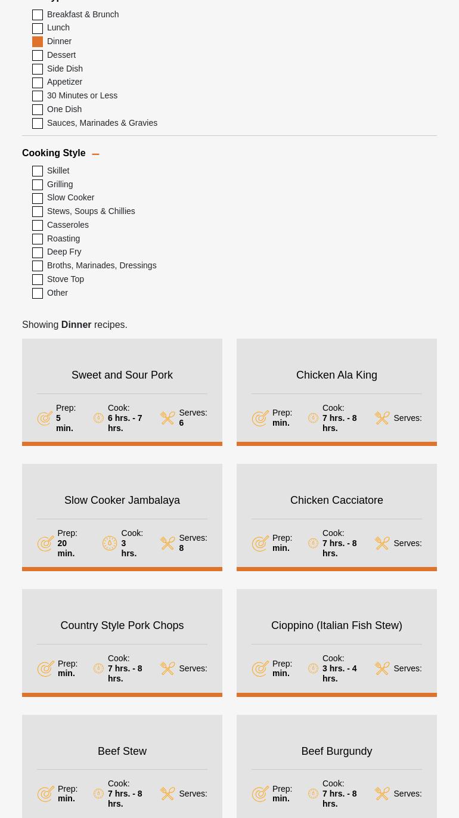Viewport: 459px width, 818px height.
Task: Uncheck the Dinner meal type filter
Action: click(x=38, y=41)
